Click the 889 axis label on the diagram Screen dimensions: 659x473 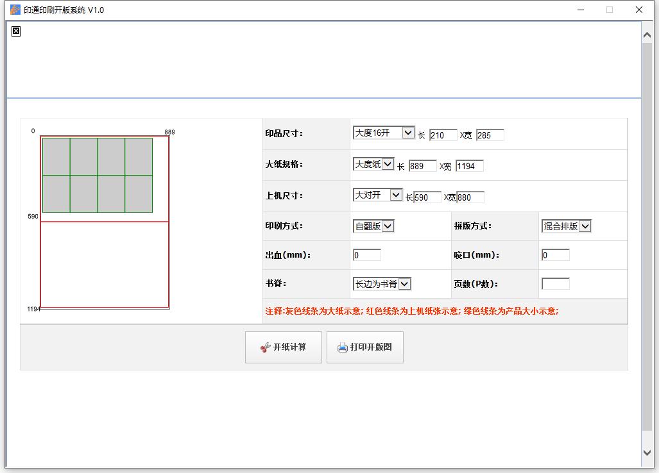click(169, 132)
